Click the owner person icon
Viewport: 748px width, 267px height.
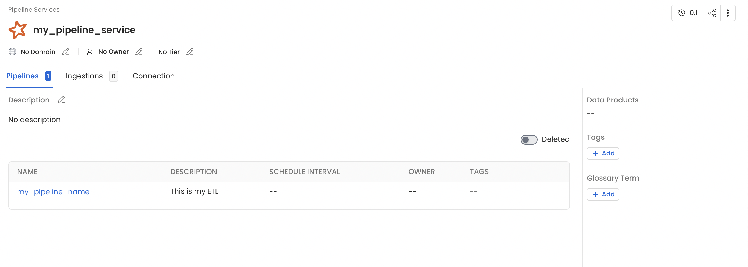89,52
